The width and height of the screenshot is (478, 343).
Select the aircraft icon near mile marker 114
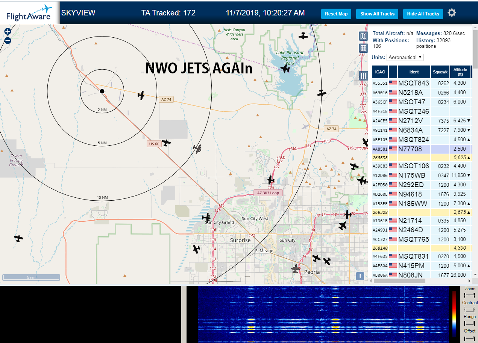pyautogui.click(x=196, y=249)
